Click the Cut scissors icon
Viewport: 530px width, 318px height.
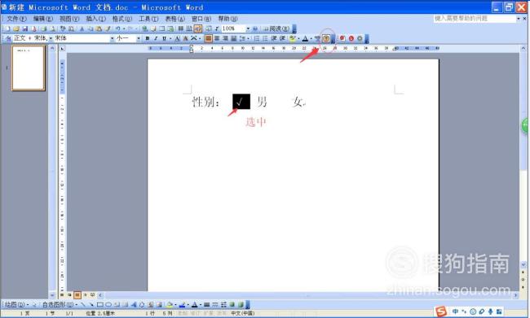click(x=82, y=28)
